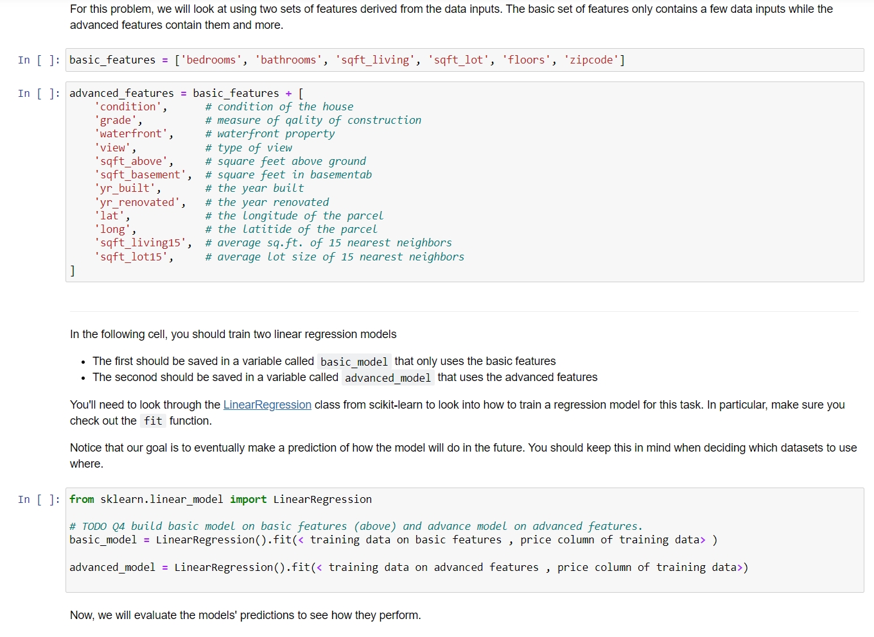Click the basic_model variable name
The height and width of the screenshot is (637, 874).
coord(102,539)
